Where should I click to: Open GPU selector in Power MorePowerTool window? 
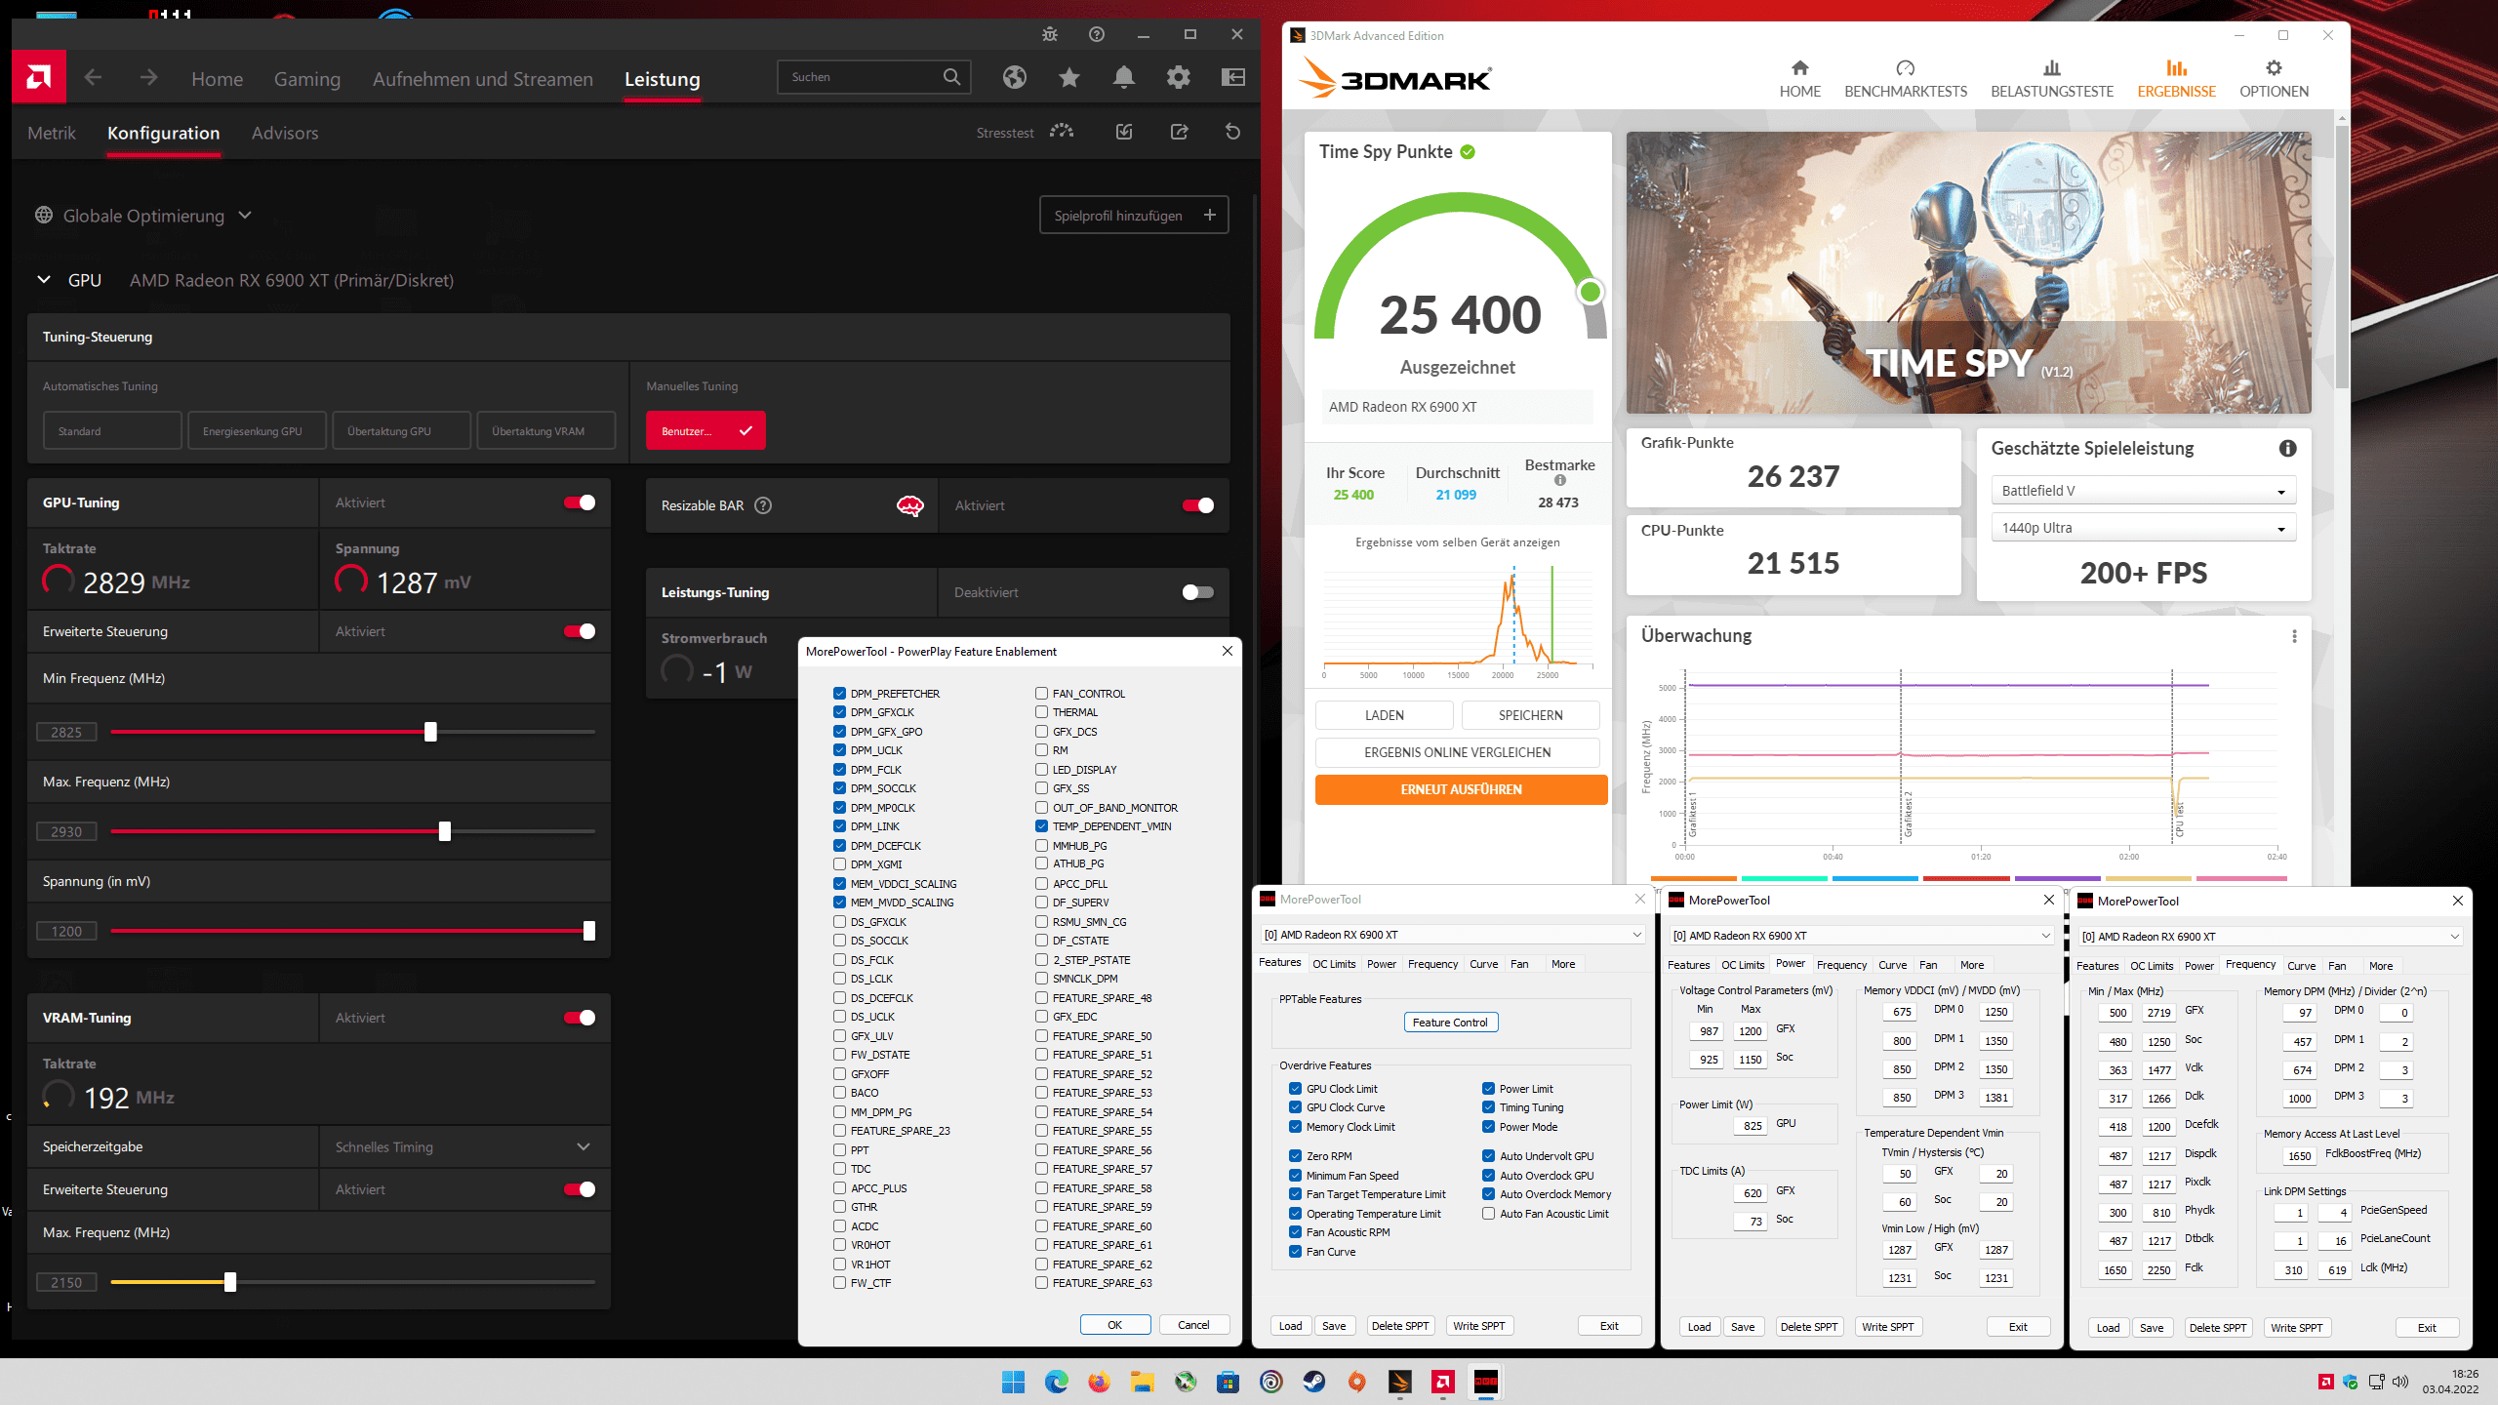(1862, 936)
